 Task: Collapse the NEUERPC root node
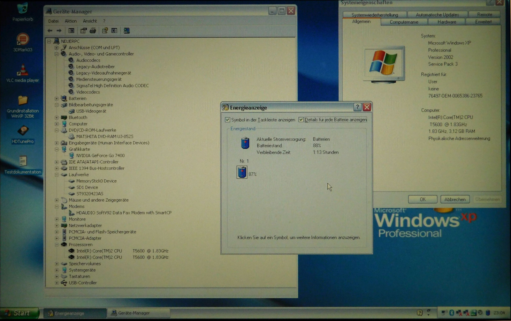tap(49, 41)
